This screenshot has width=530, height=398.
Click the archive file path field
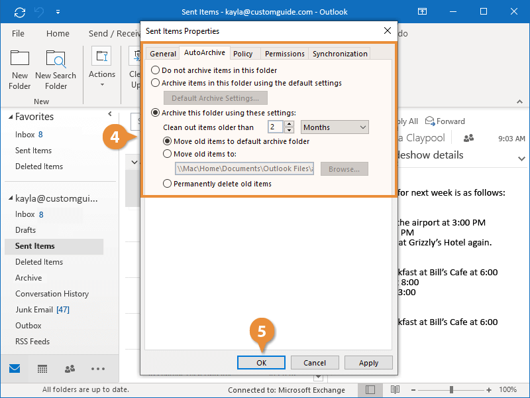(x=244, y=168)
